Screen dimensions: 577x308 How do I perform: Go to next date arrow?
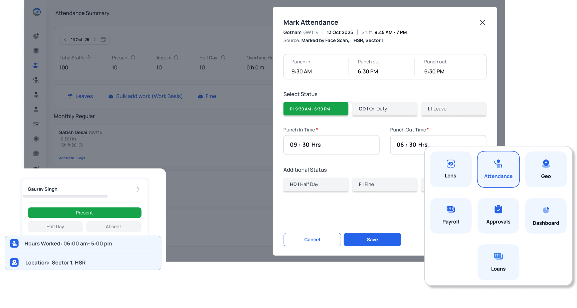pyautogui.click(x=94, y=39)
